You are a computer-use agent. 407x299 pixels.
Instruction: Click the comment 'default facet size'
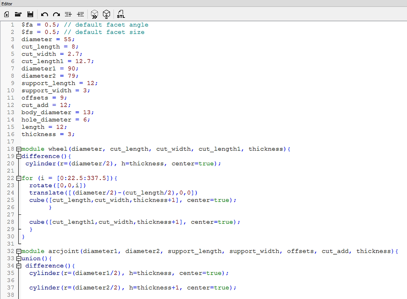pyautogui.click(x=110, y=32)
